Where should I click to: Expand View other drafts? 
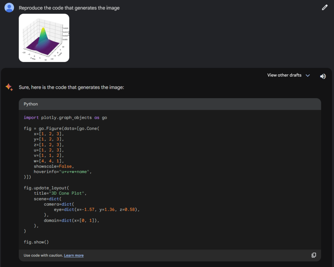284,75
